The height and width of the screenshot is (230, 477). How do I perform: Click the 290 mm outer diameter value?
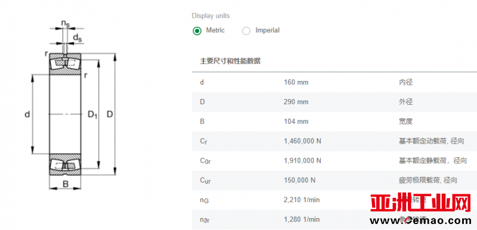pos(296,102)
